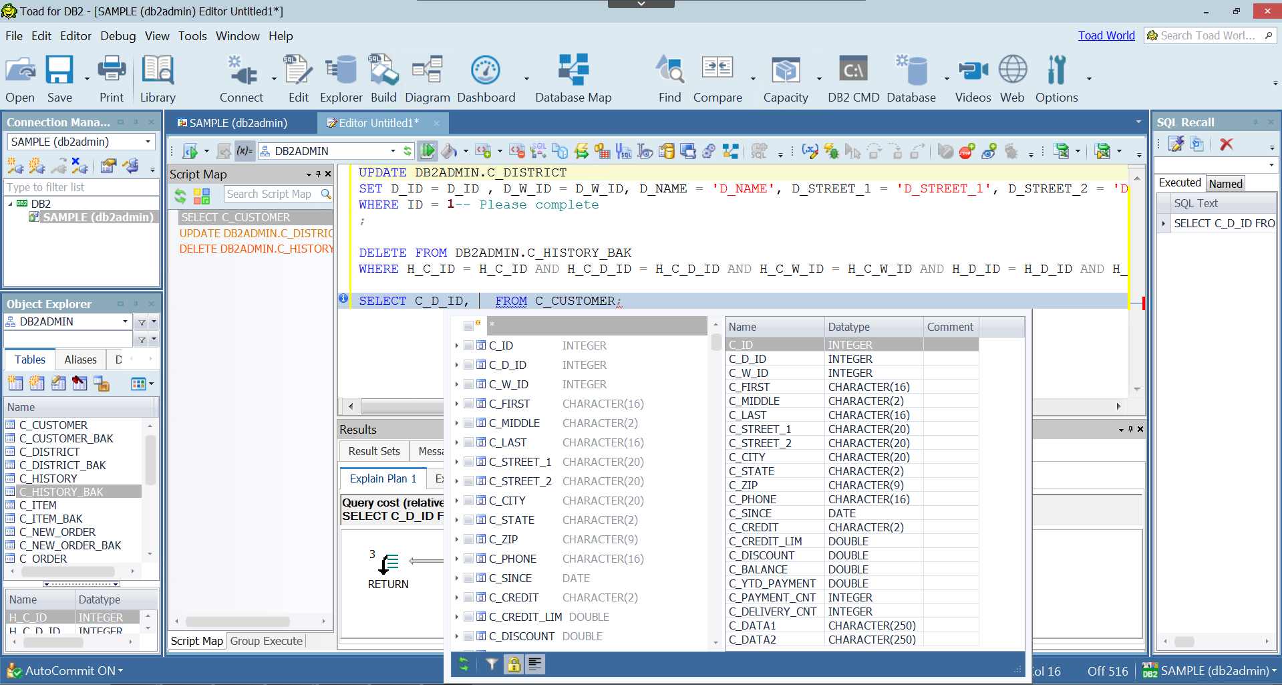Select C_DISTRICT_BAK table in Object Explorer
This screenshot has width=1282, height=685.
pyautogui.click(x=62, y=465)
